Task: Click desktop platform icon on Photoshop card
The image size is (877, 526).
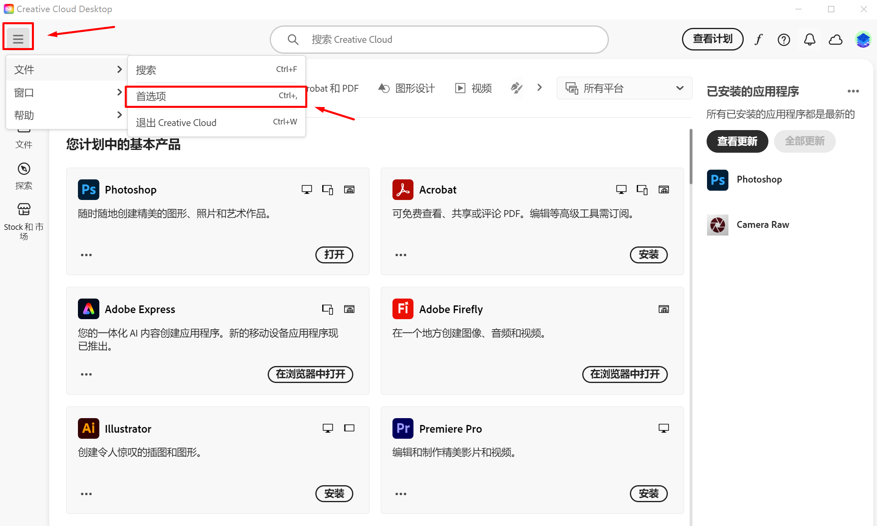Action: tap(307, 189)
